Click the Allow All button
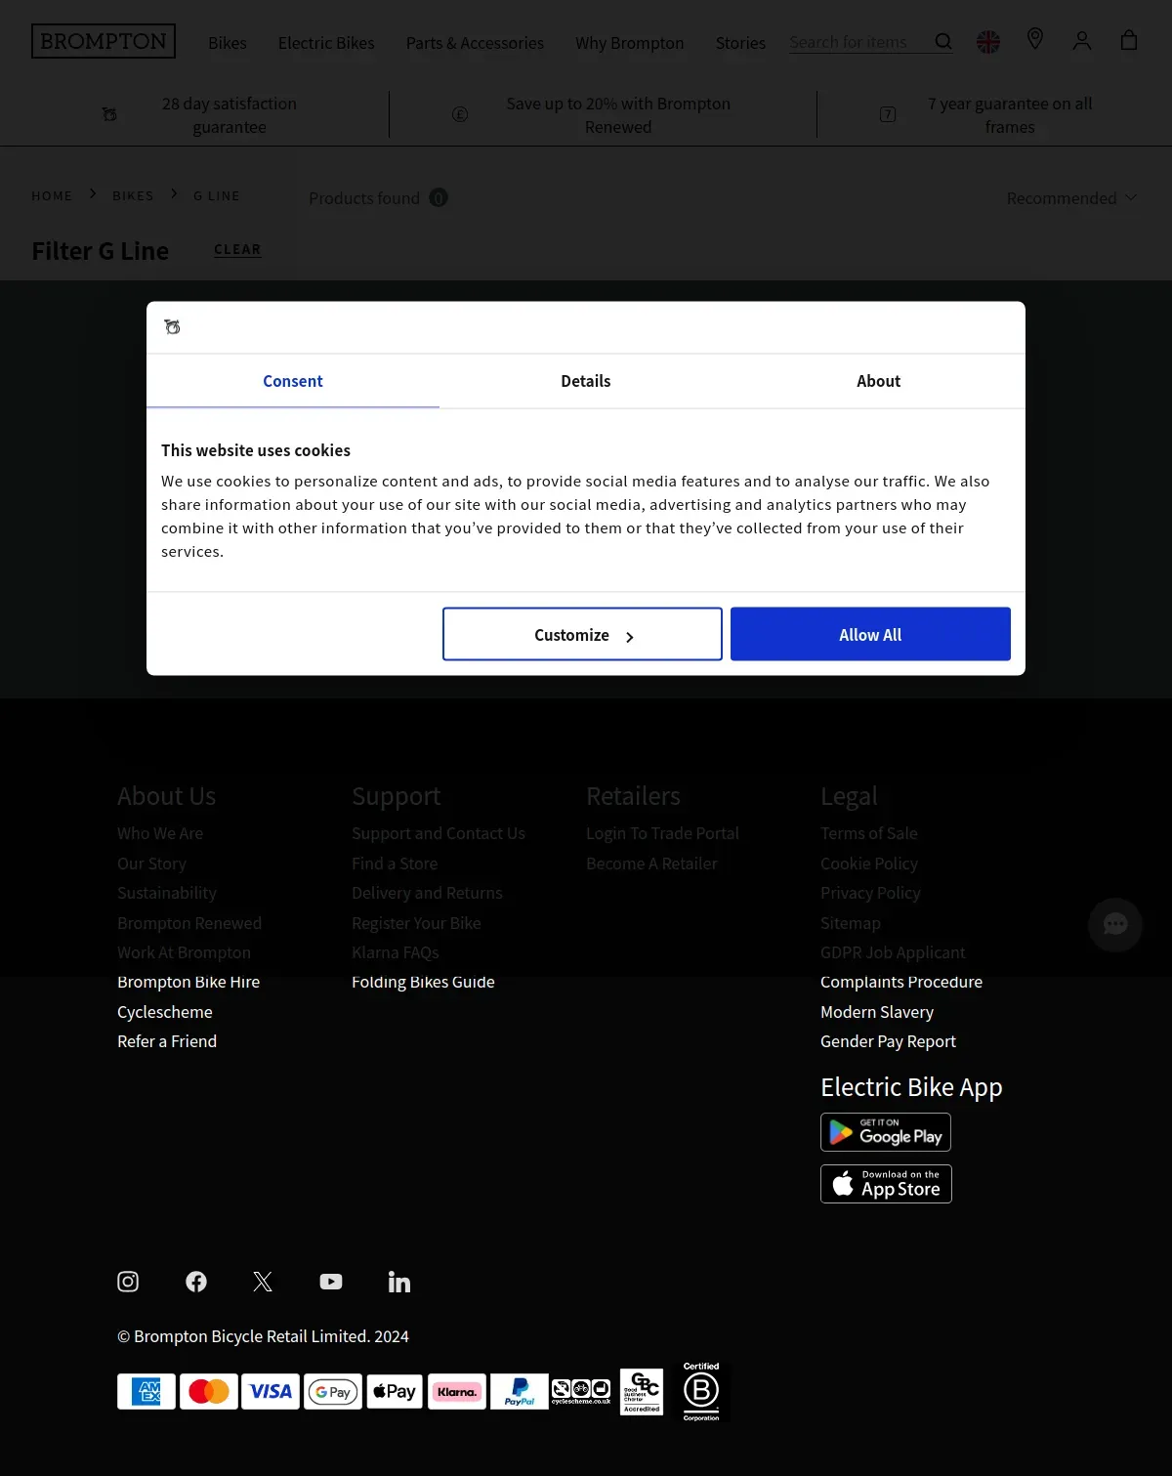 pyautogui.click(x=870, y=634)
